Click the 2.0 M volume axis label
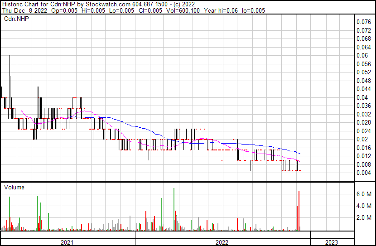 [364, 217]
